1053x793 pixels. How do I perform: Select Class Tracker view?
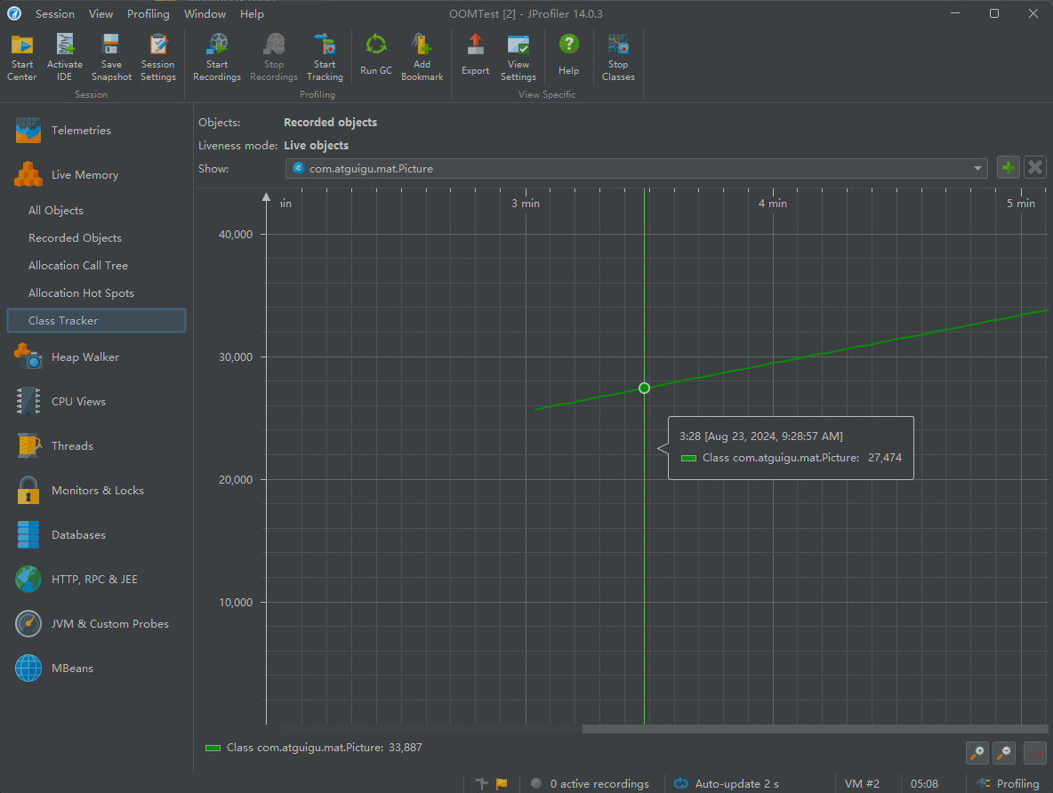point(97,320)
